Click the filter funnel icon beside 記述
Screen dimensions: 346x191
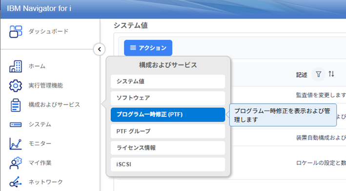pos(318,74)
